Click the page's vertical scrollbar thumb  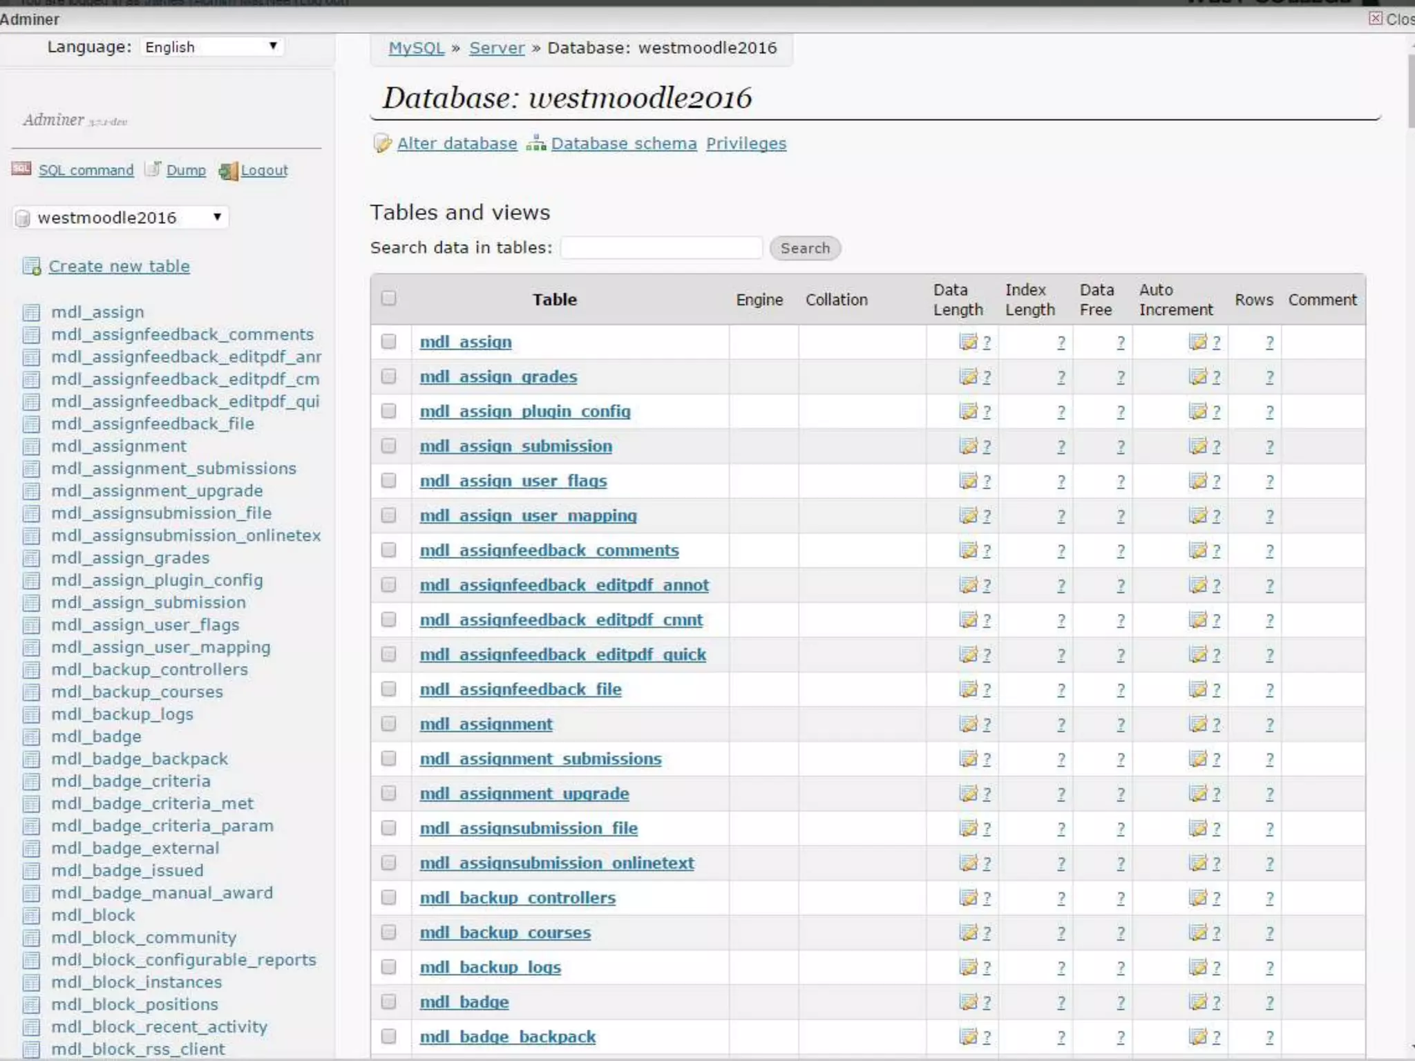click(x=1410, y=90)
